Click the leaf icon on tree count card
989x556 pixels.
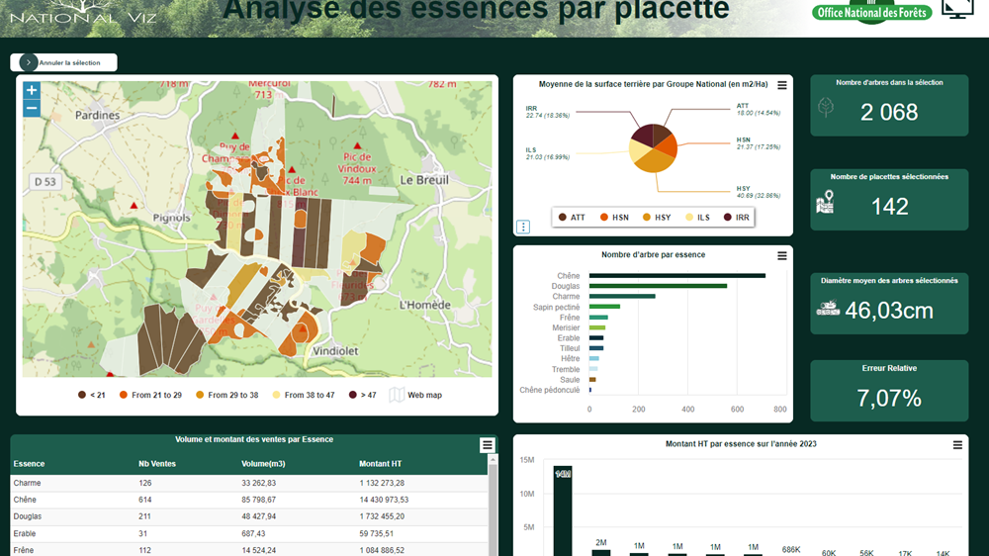point(827,110)
